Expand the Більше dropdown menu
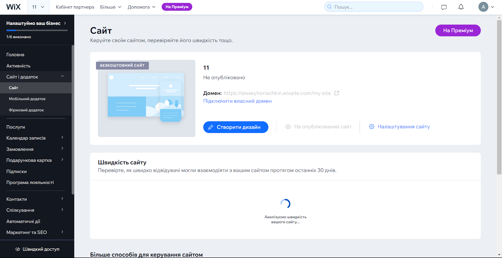Screen dimensions: 502x258 pyautogui.click(x=110, y=7)
